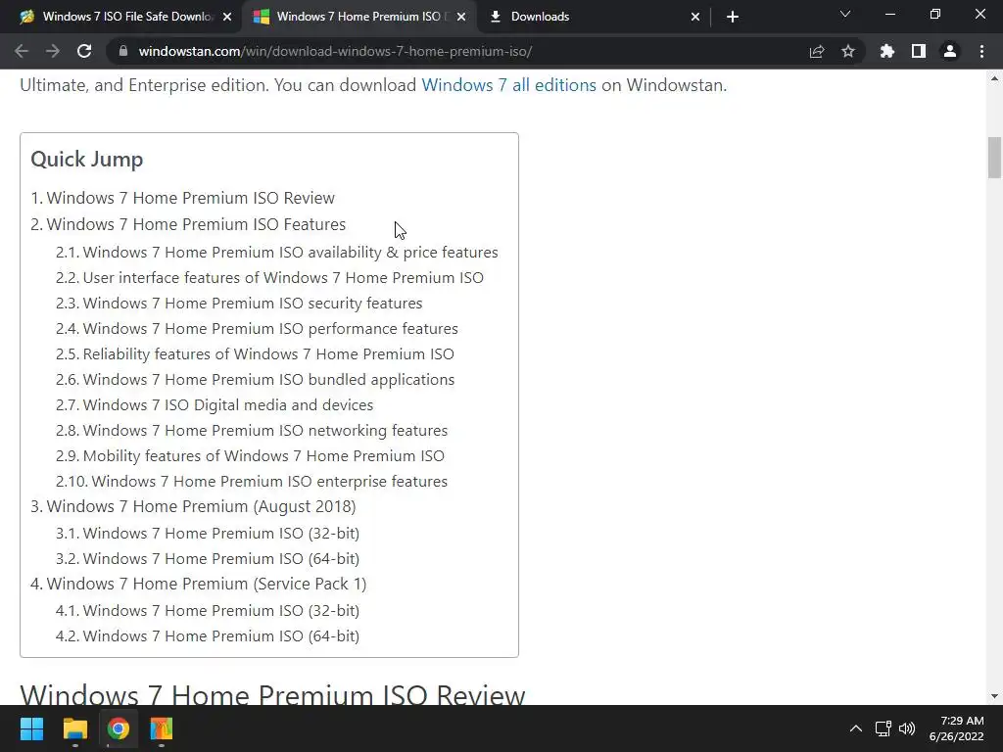This screenshot has height=752, width=1003.
Task: Open the taskbar clock showing 7:29 AM
Action: 957,728
